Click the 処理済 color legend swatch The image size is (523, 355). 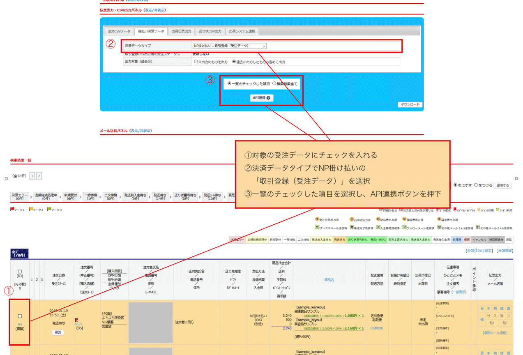[456, 239]
